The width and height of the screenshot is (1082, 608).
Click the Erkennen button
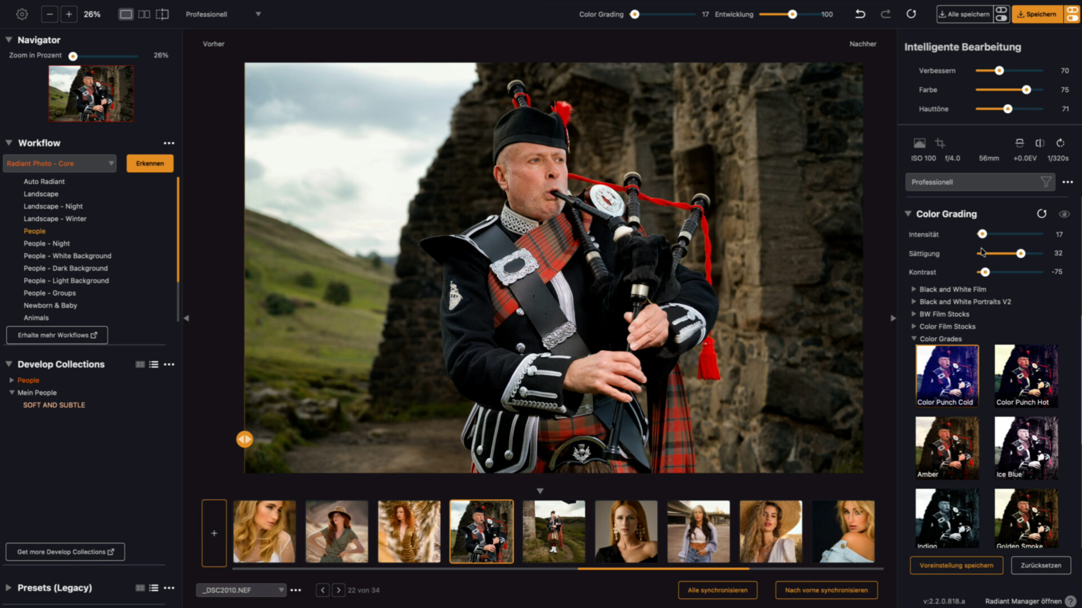coord(150,163)
